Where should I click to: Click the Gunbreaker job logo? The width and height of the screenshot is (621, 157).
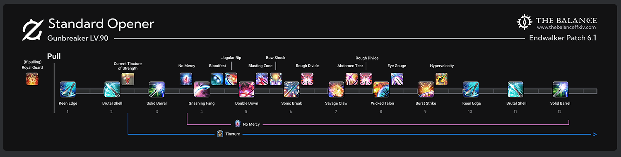pyautogui.click(x=33, y=30)
